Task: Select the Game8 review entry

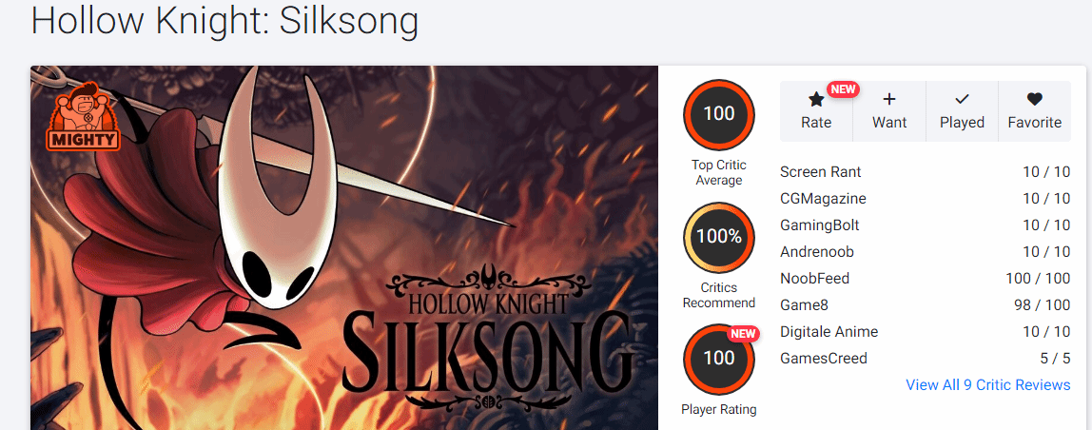Action: [806, 305]
